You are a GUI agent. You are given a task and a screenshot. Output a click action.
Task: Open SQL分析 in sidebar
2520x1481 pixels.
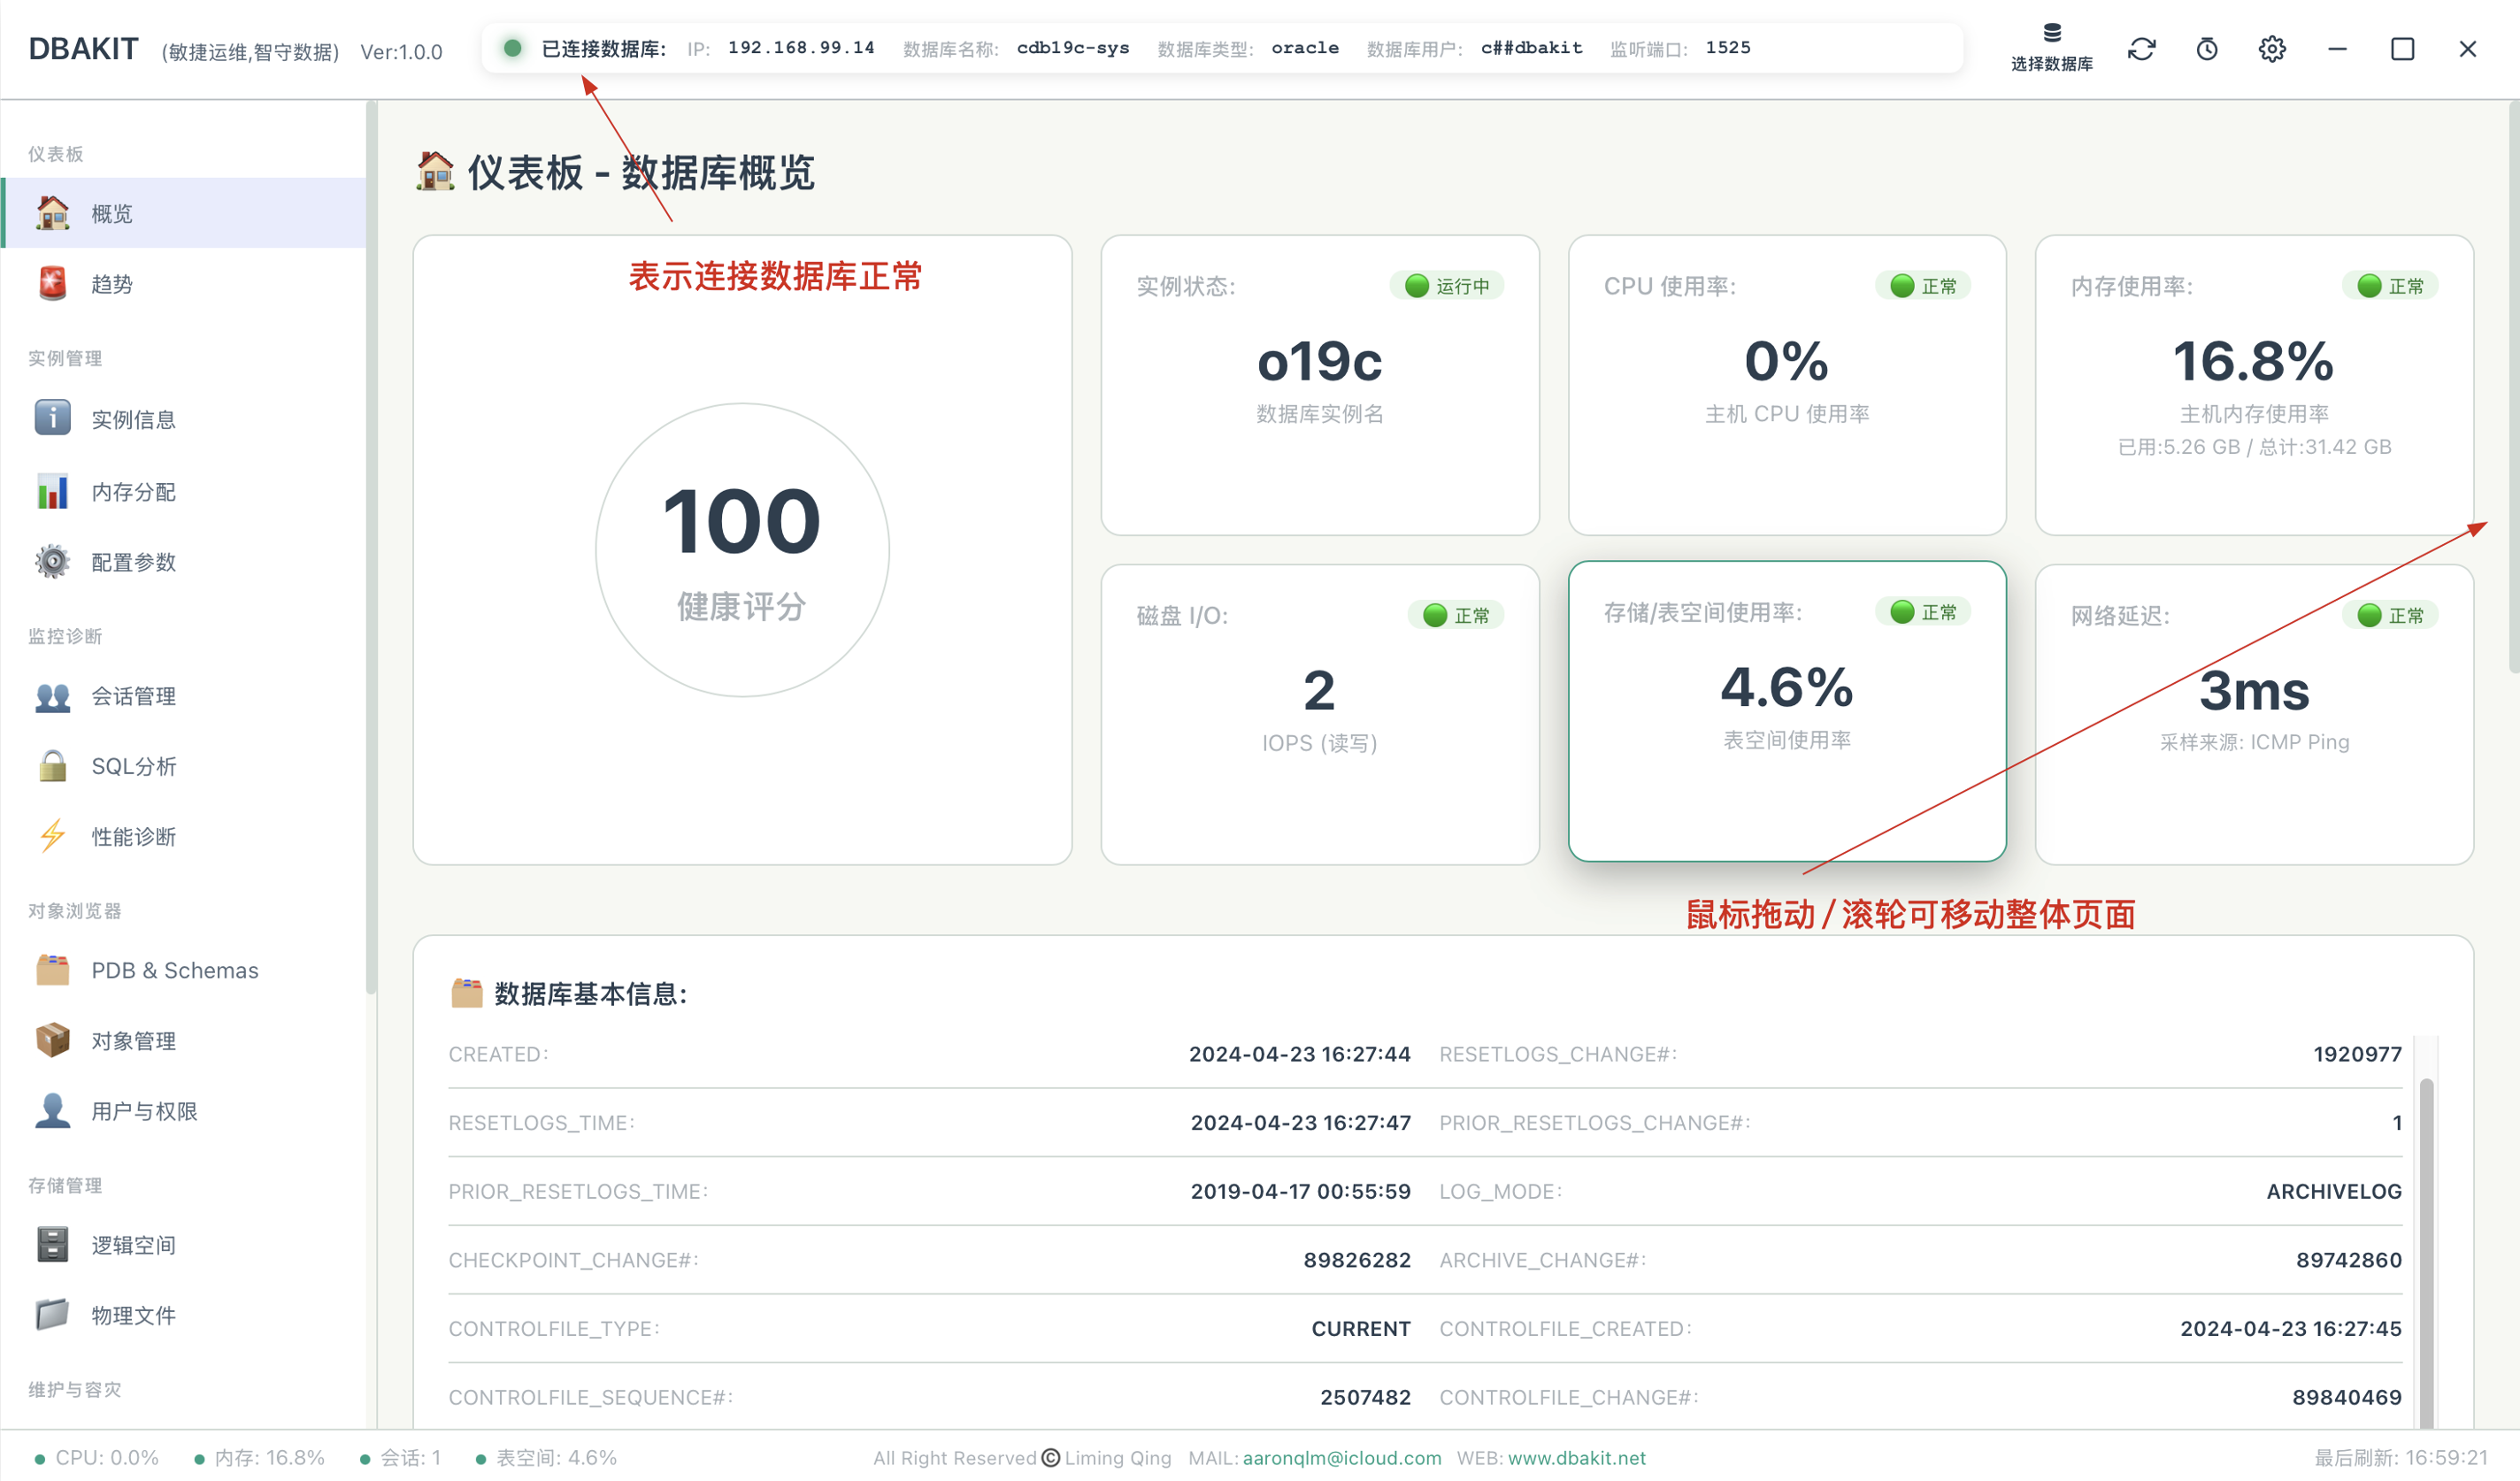click(x=185, y=766)
